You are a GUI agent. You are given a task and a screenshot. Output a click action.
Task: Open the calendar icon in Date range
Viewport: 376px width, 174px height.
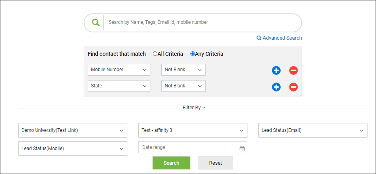[242, 149]
